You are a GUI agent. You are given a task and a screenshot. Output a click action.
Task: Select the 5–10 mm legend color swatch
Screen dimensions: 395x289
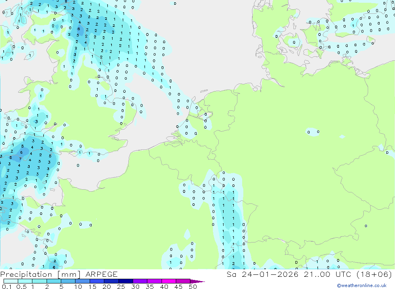point(68,281)
